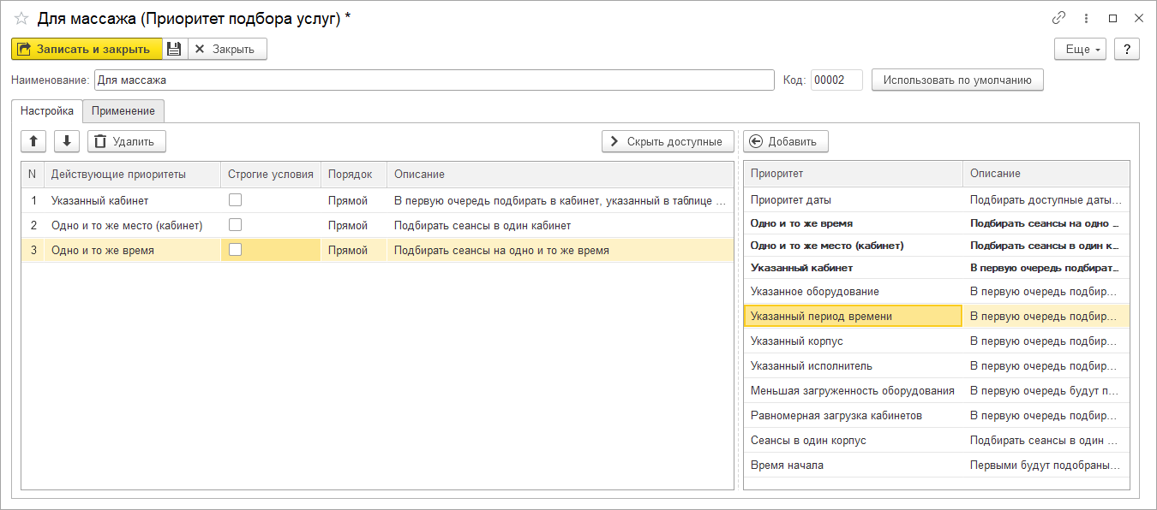Screen dimensions: 1157x510
Task: Click the favorites star icon
Action: (x=21, y=18)
